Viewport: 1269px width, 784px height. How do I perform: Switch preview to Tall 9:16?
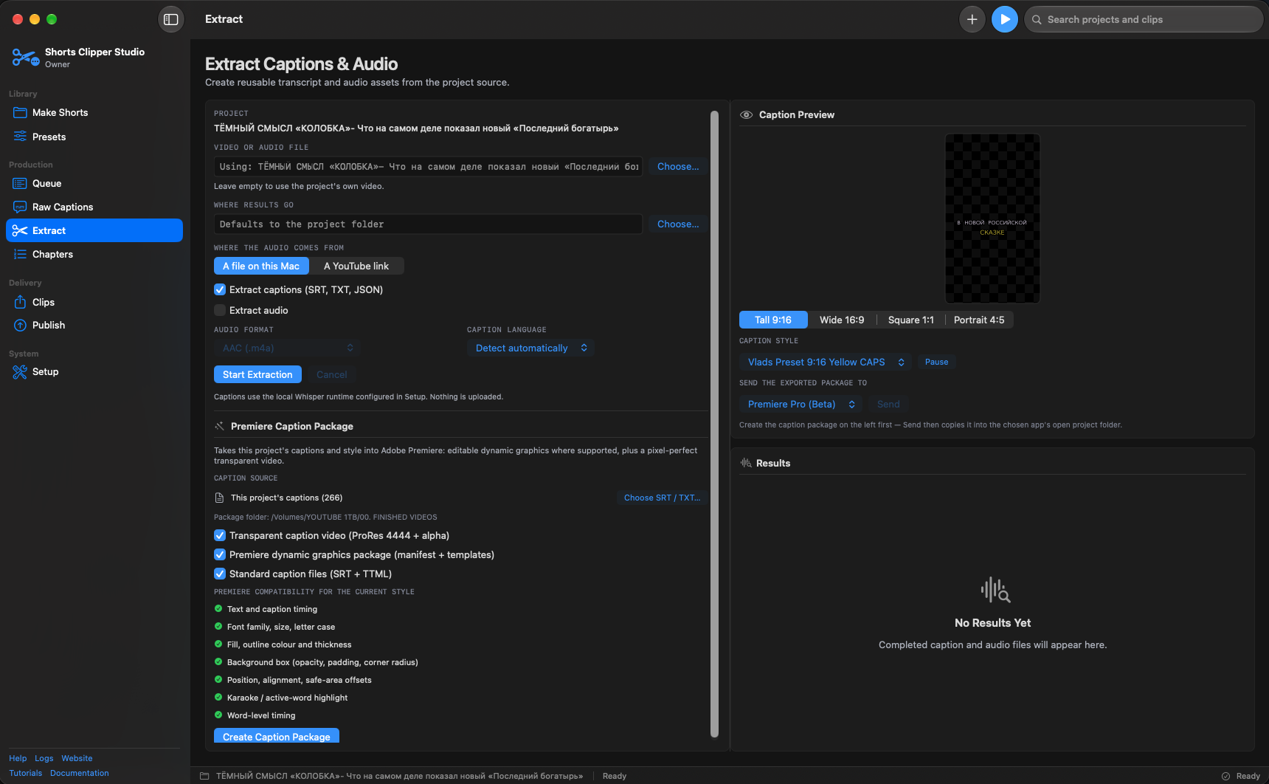coord(773,320)
